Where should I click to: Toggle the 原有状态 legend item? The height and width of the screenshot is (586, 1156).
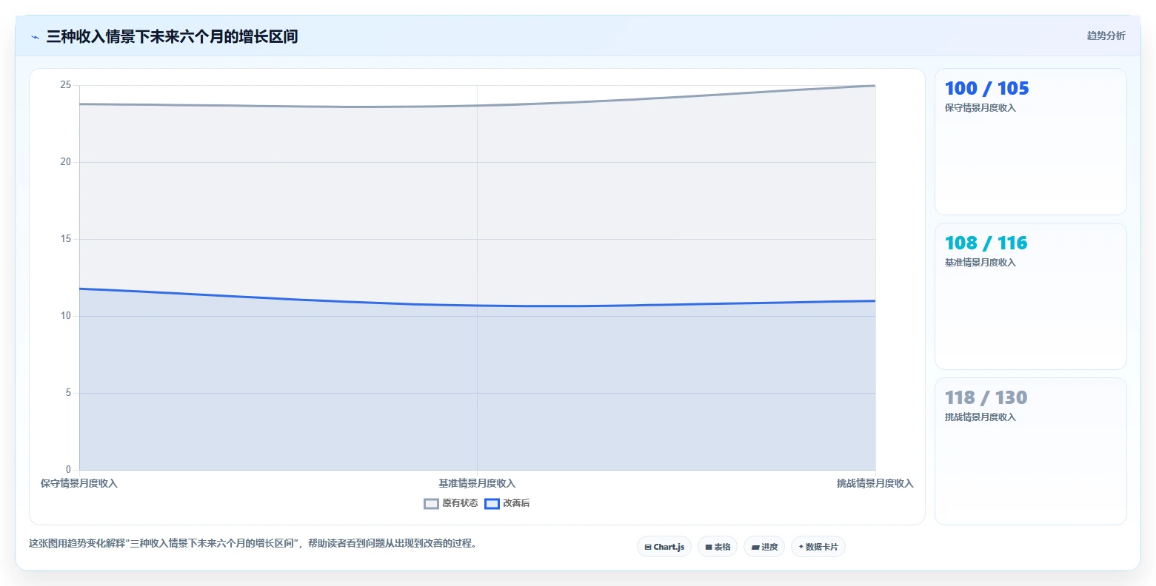(x=451, y=504)
